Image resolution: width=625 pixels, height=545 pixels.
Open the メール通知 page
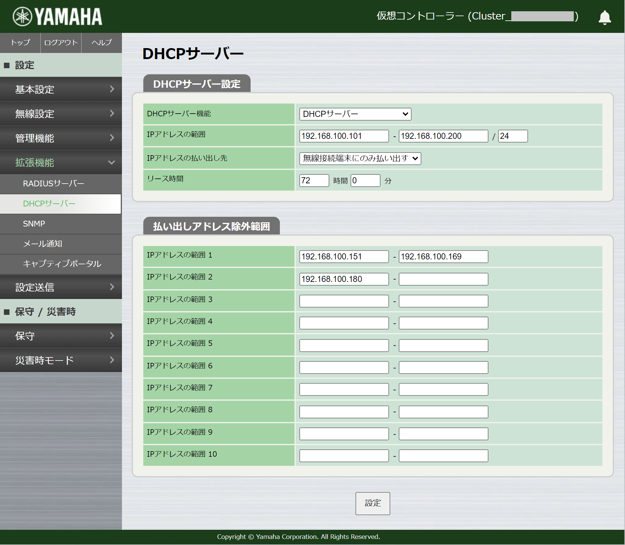[43, 244]
